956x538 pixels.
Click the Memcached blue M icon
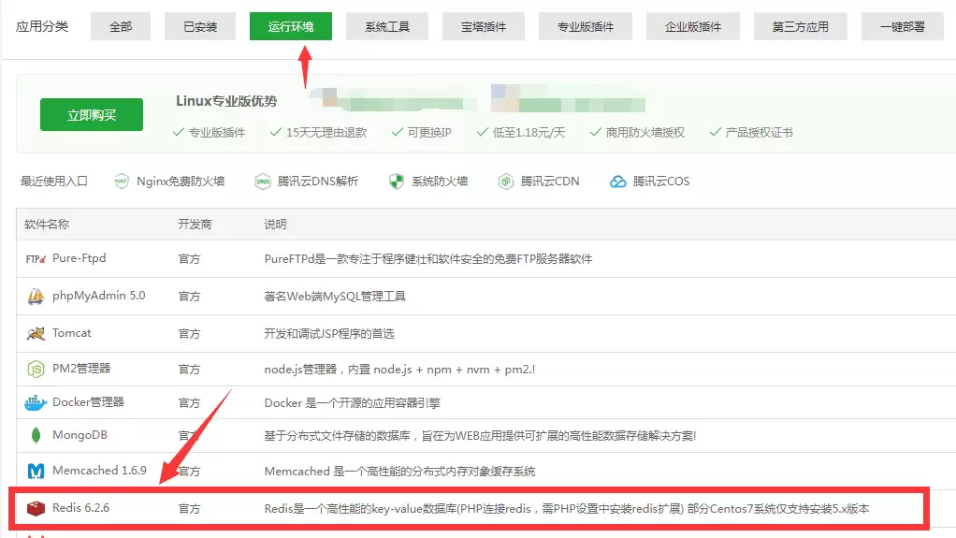coord(36,471)
